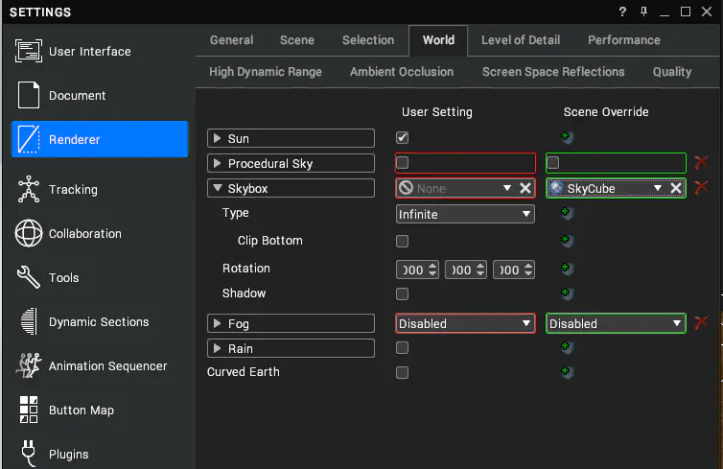Open the Collaboration settings category
This screenshot has width=723, height=469.
coord(99,233)
